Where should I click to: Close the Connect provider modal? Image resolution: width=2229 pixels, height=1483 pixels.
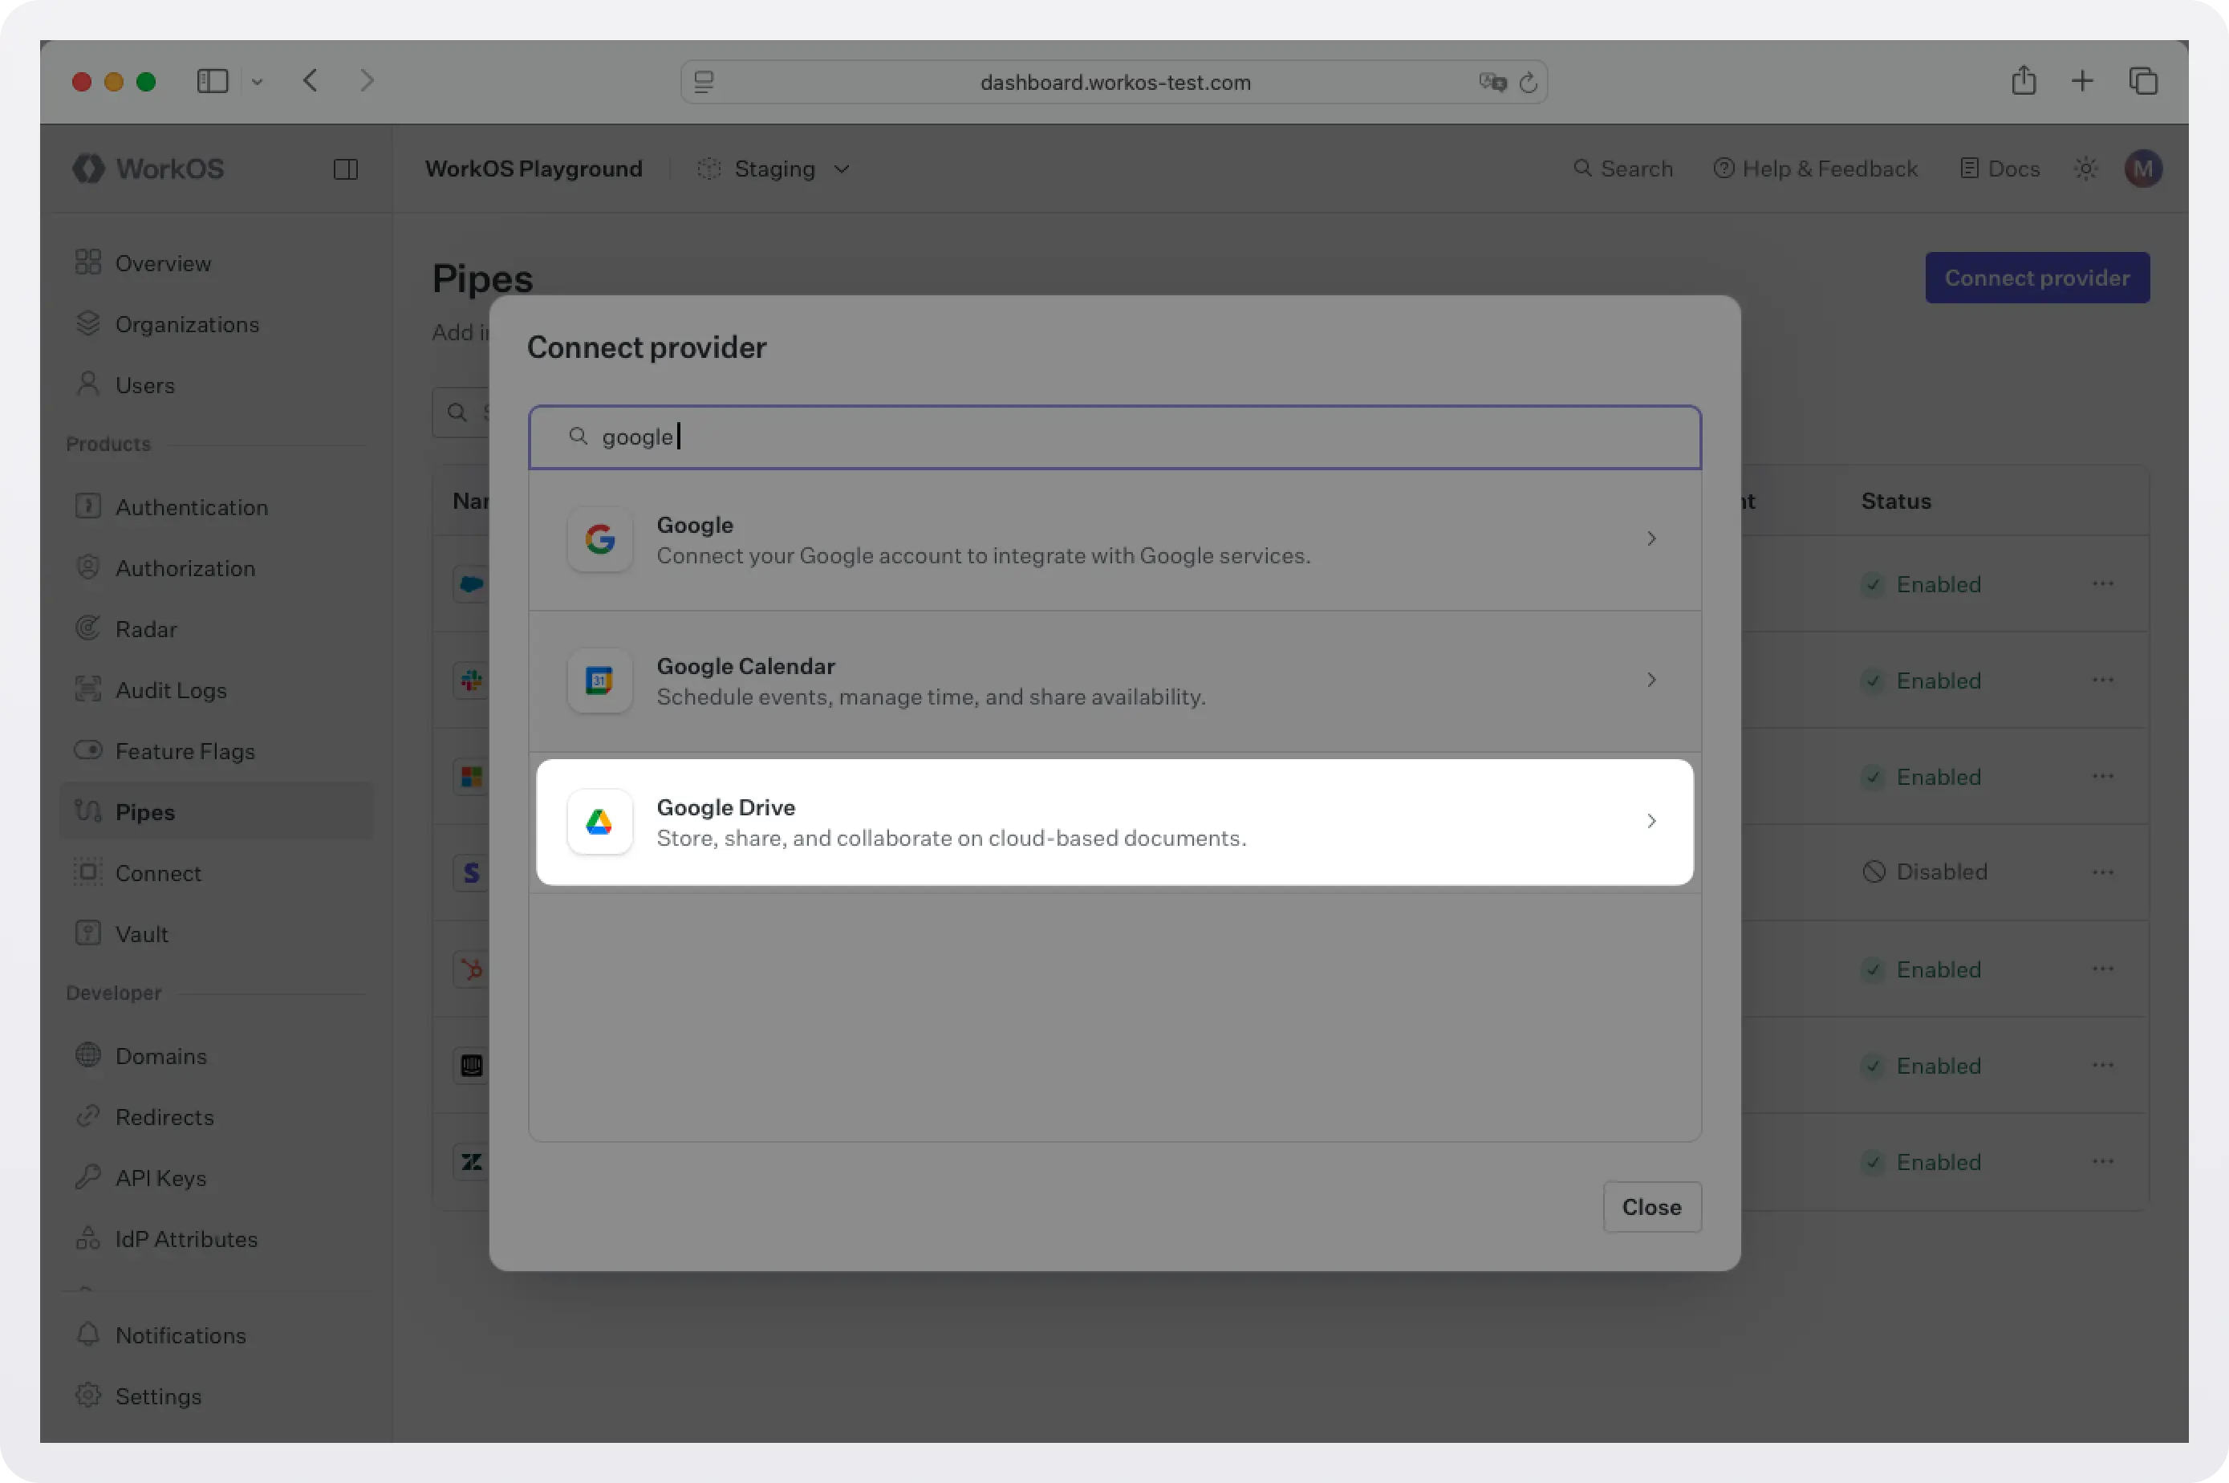tap(1650, 1207)
